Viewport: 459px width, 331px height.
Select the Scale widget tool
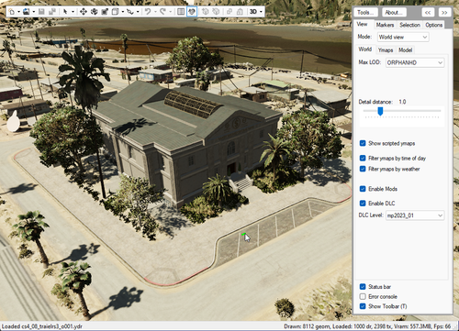point(105,12)
